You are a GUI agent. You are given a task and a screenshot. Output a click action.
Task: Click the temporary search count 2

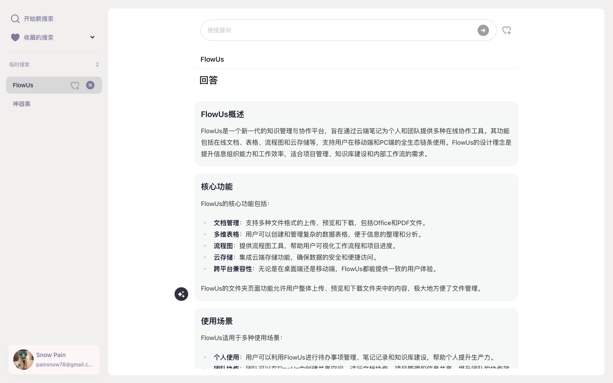point(97,65)
